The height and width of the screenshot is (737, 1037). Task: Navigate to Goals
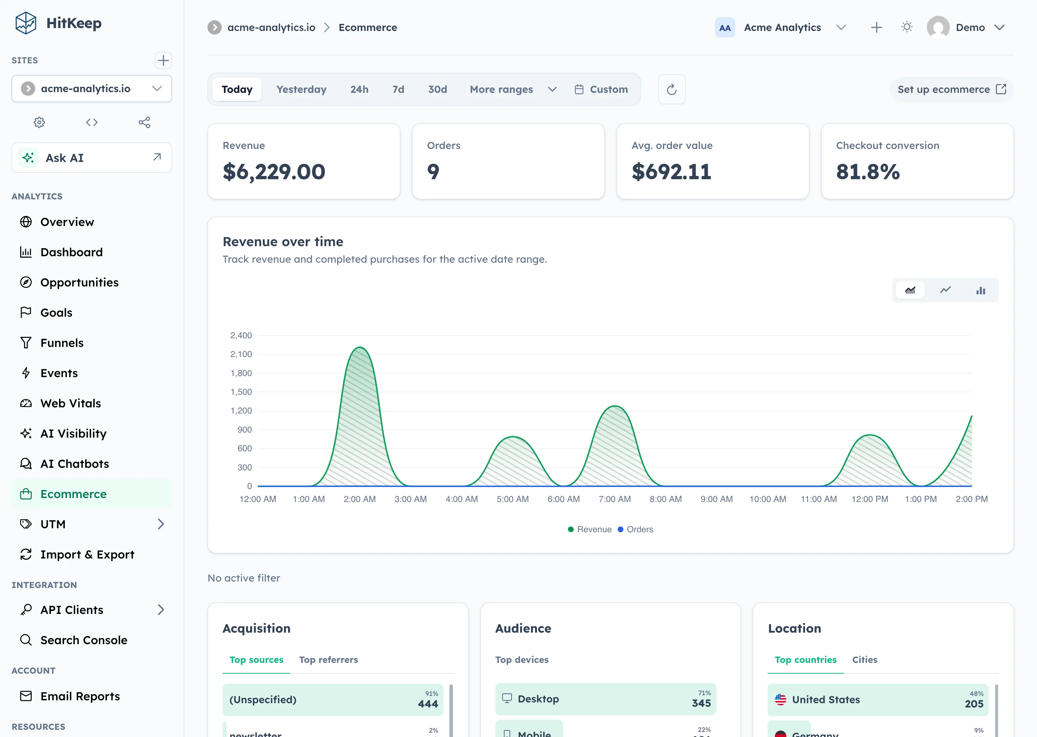92,313
